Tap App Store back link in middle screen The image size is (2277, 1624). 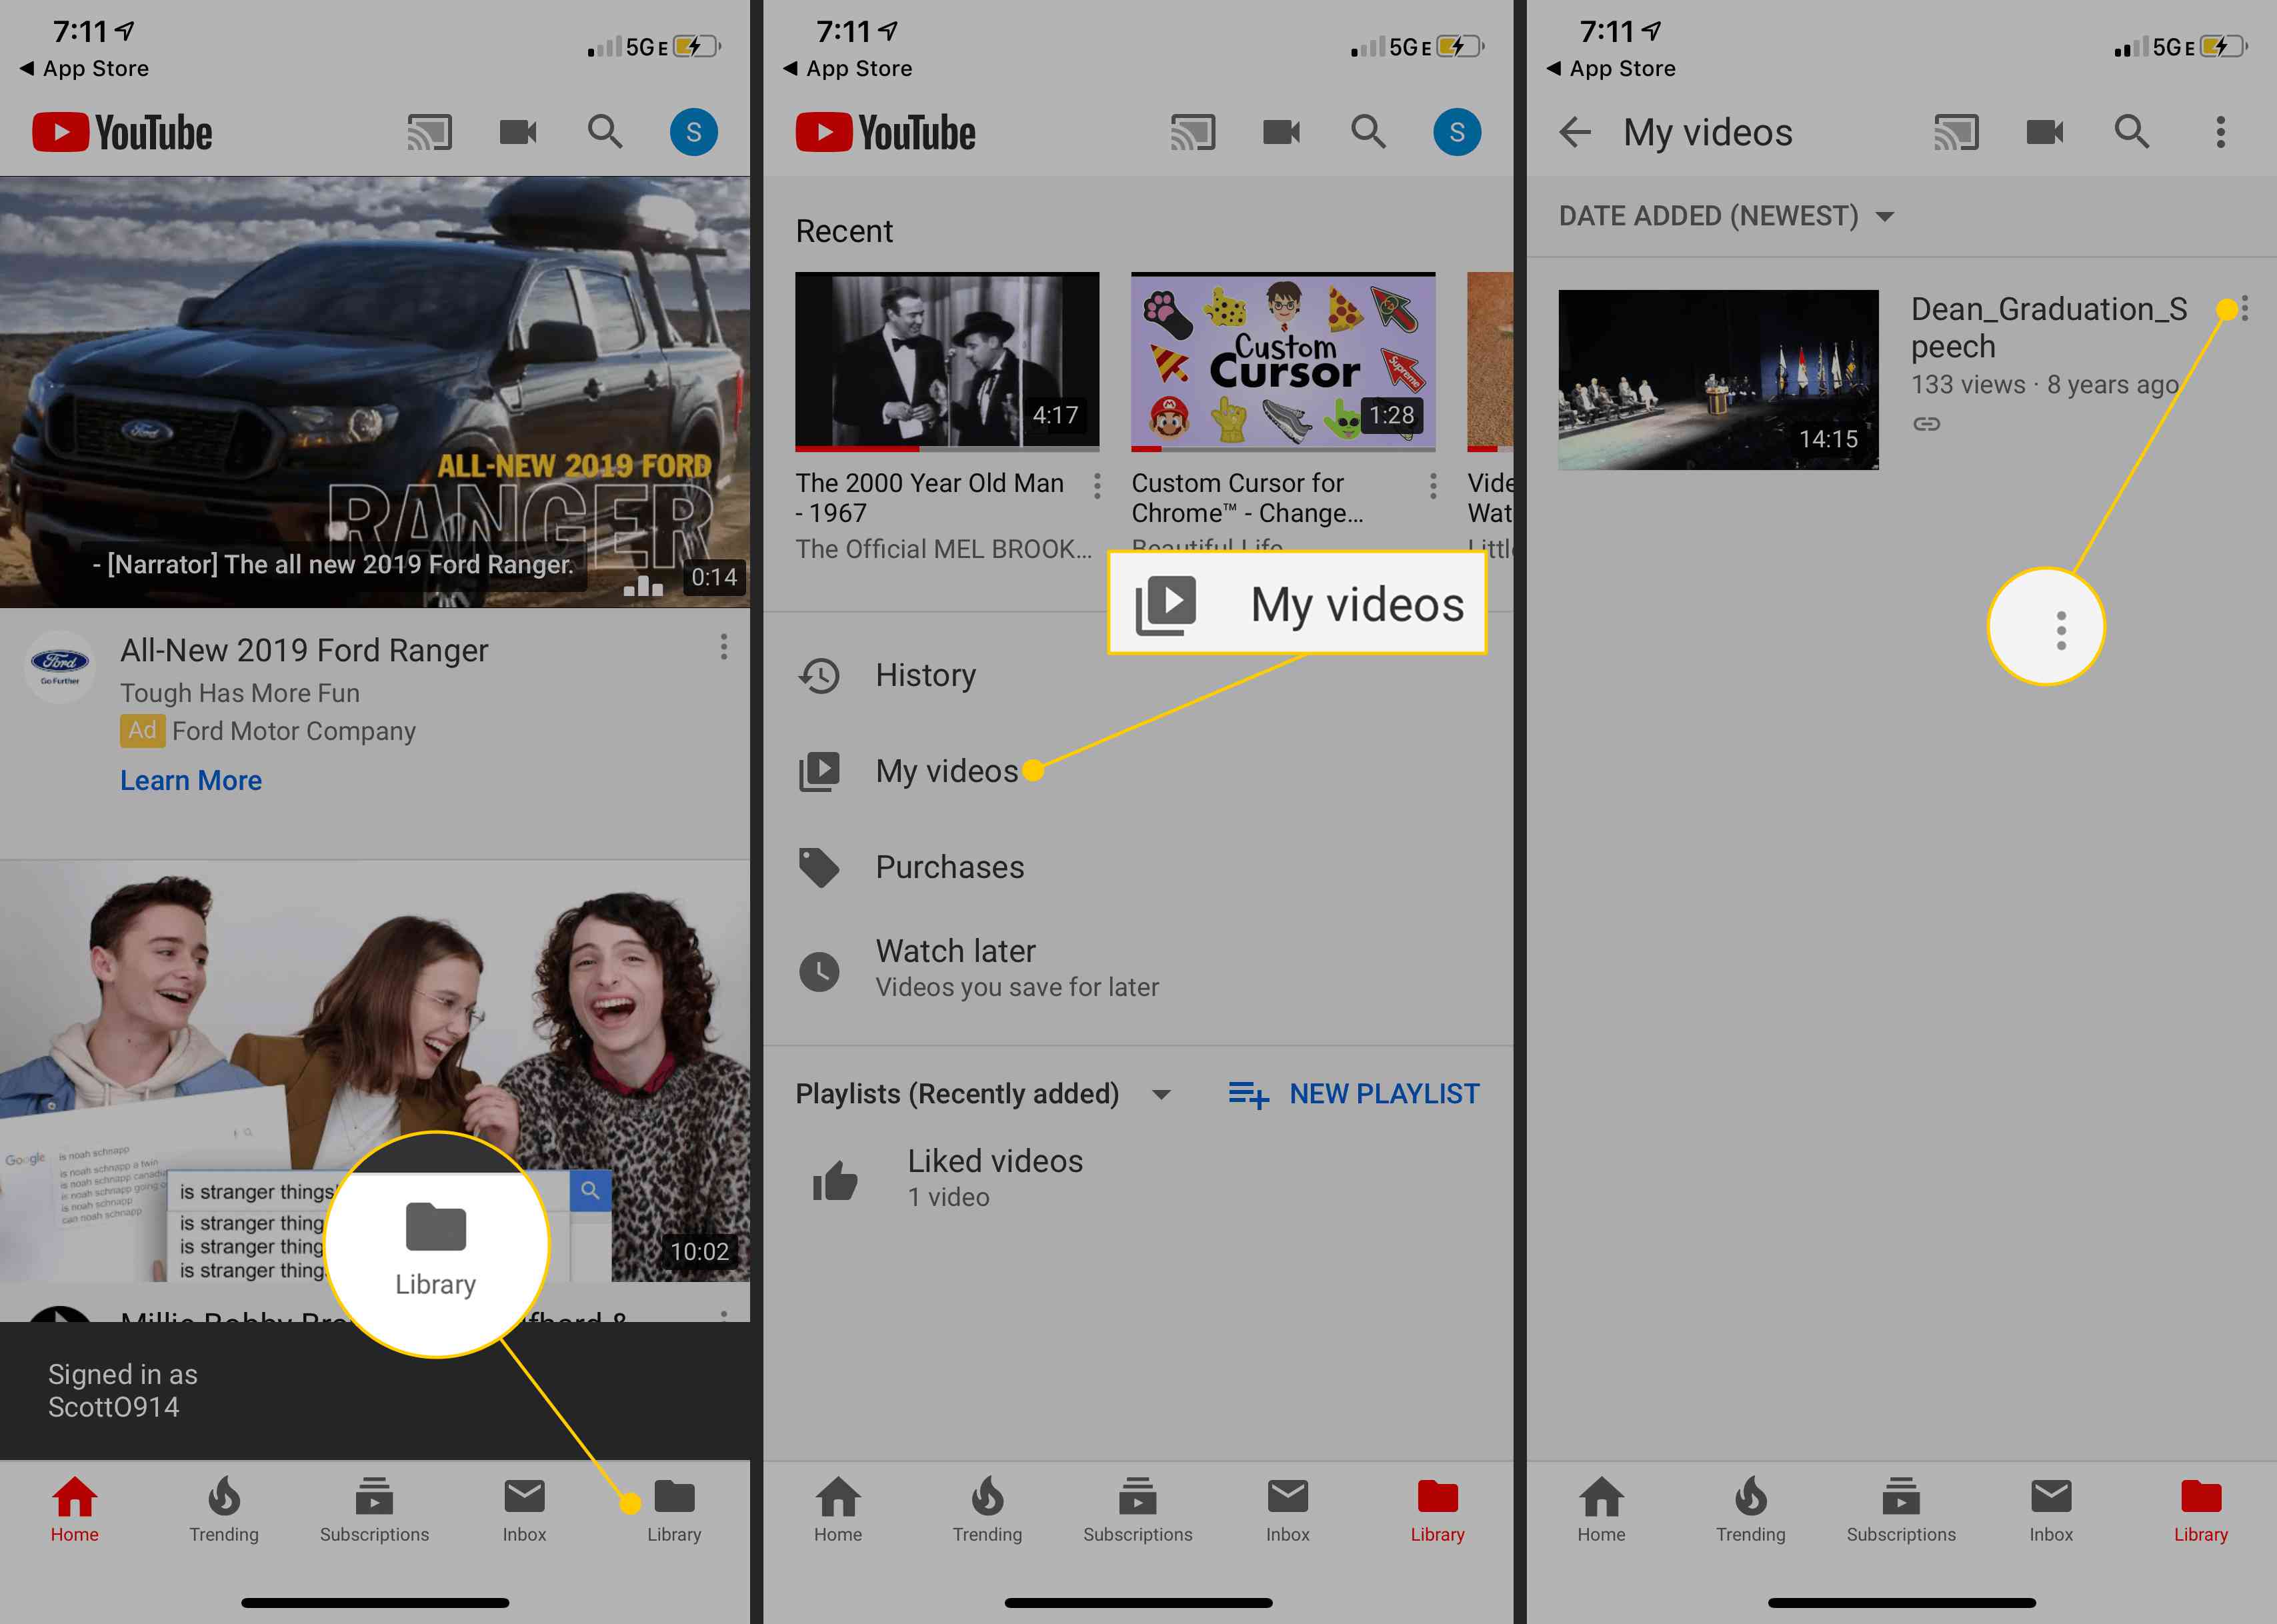coord(848,68)
